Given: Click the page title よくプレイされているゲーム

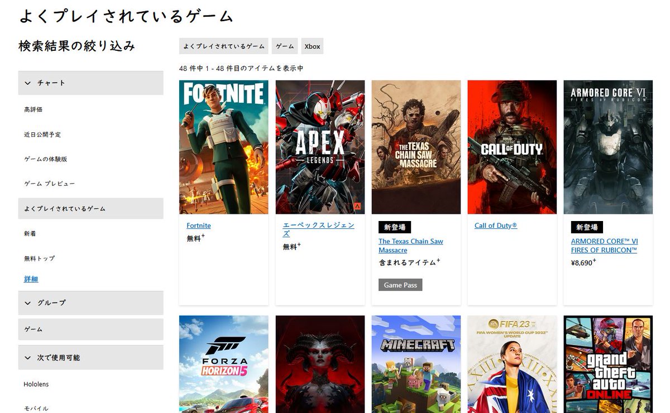Looking at the screenshot, I should point(126,16).
